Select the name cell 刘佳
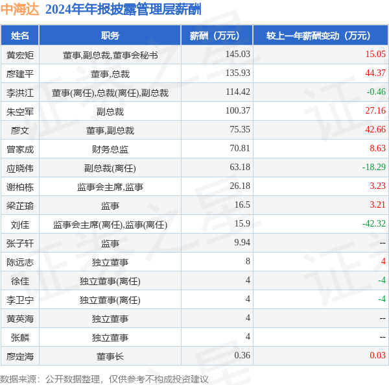The height and width of the screenshot is (385, 389). [x=20, y=225]
